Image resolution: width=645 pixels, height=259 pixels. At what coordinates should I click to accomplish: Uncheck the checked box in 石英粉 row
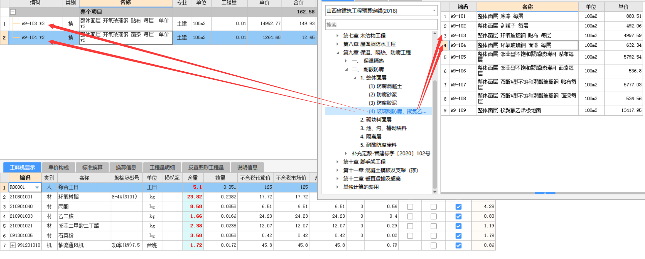coord(459,236)
